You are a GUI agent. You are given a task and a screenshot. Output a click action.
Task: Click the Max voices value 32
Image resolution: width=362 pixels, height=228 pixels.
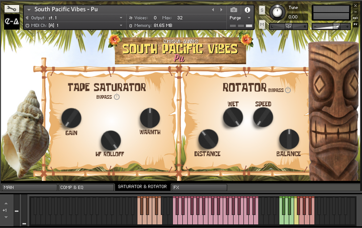coord(180,18)
